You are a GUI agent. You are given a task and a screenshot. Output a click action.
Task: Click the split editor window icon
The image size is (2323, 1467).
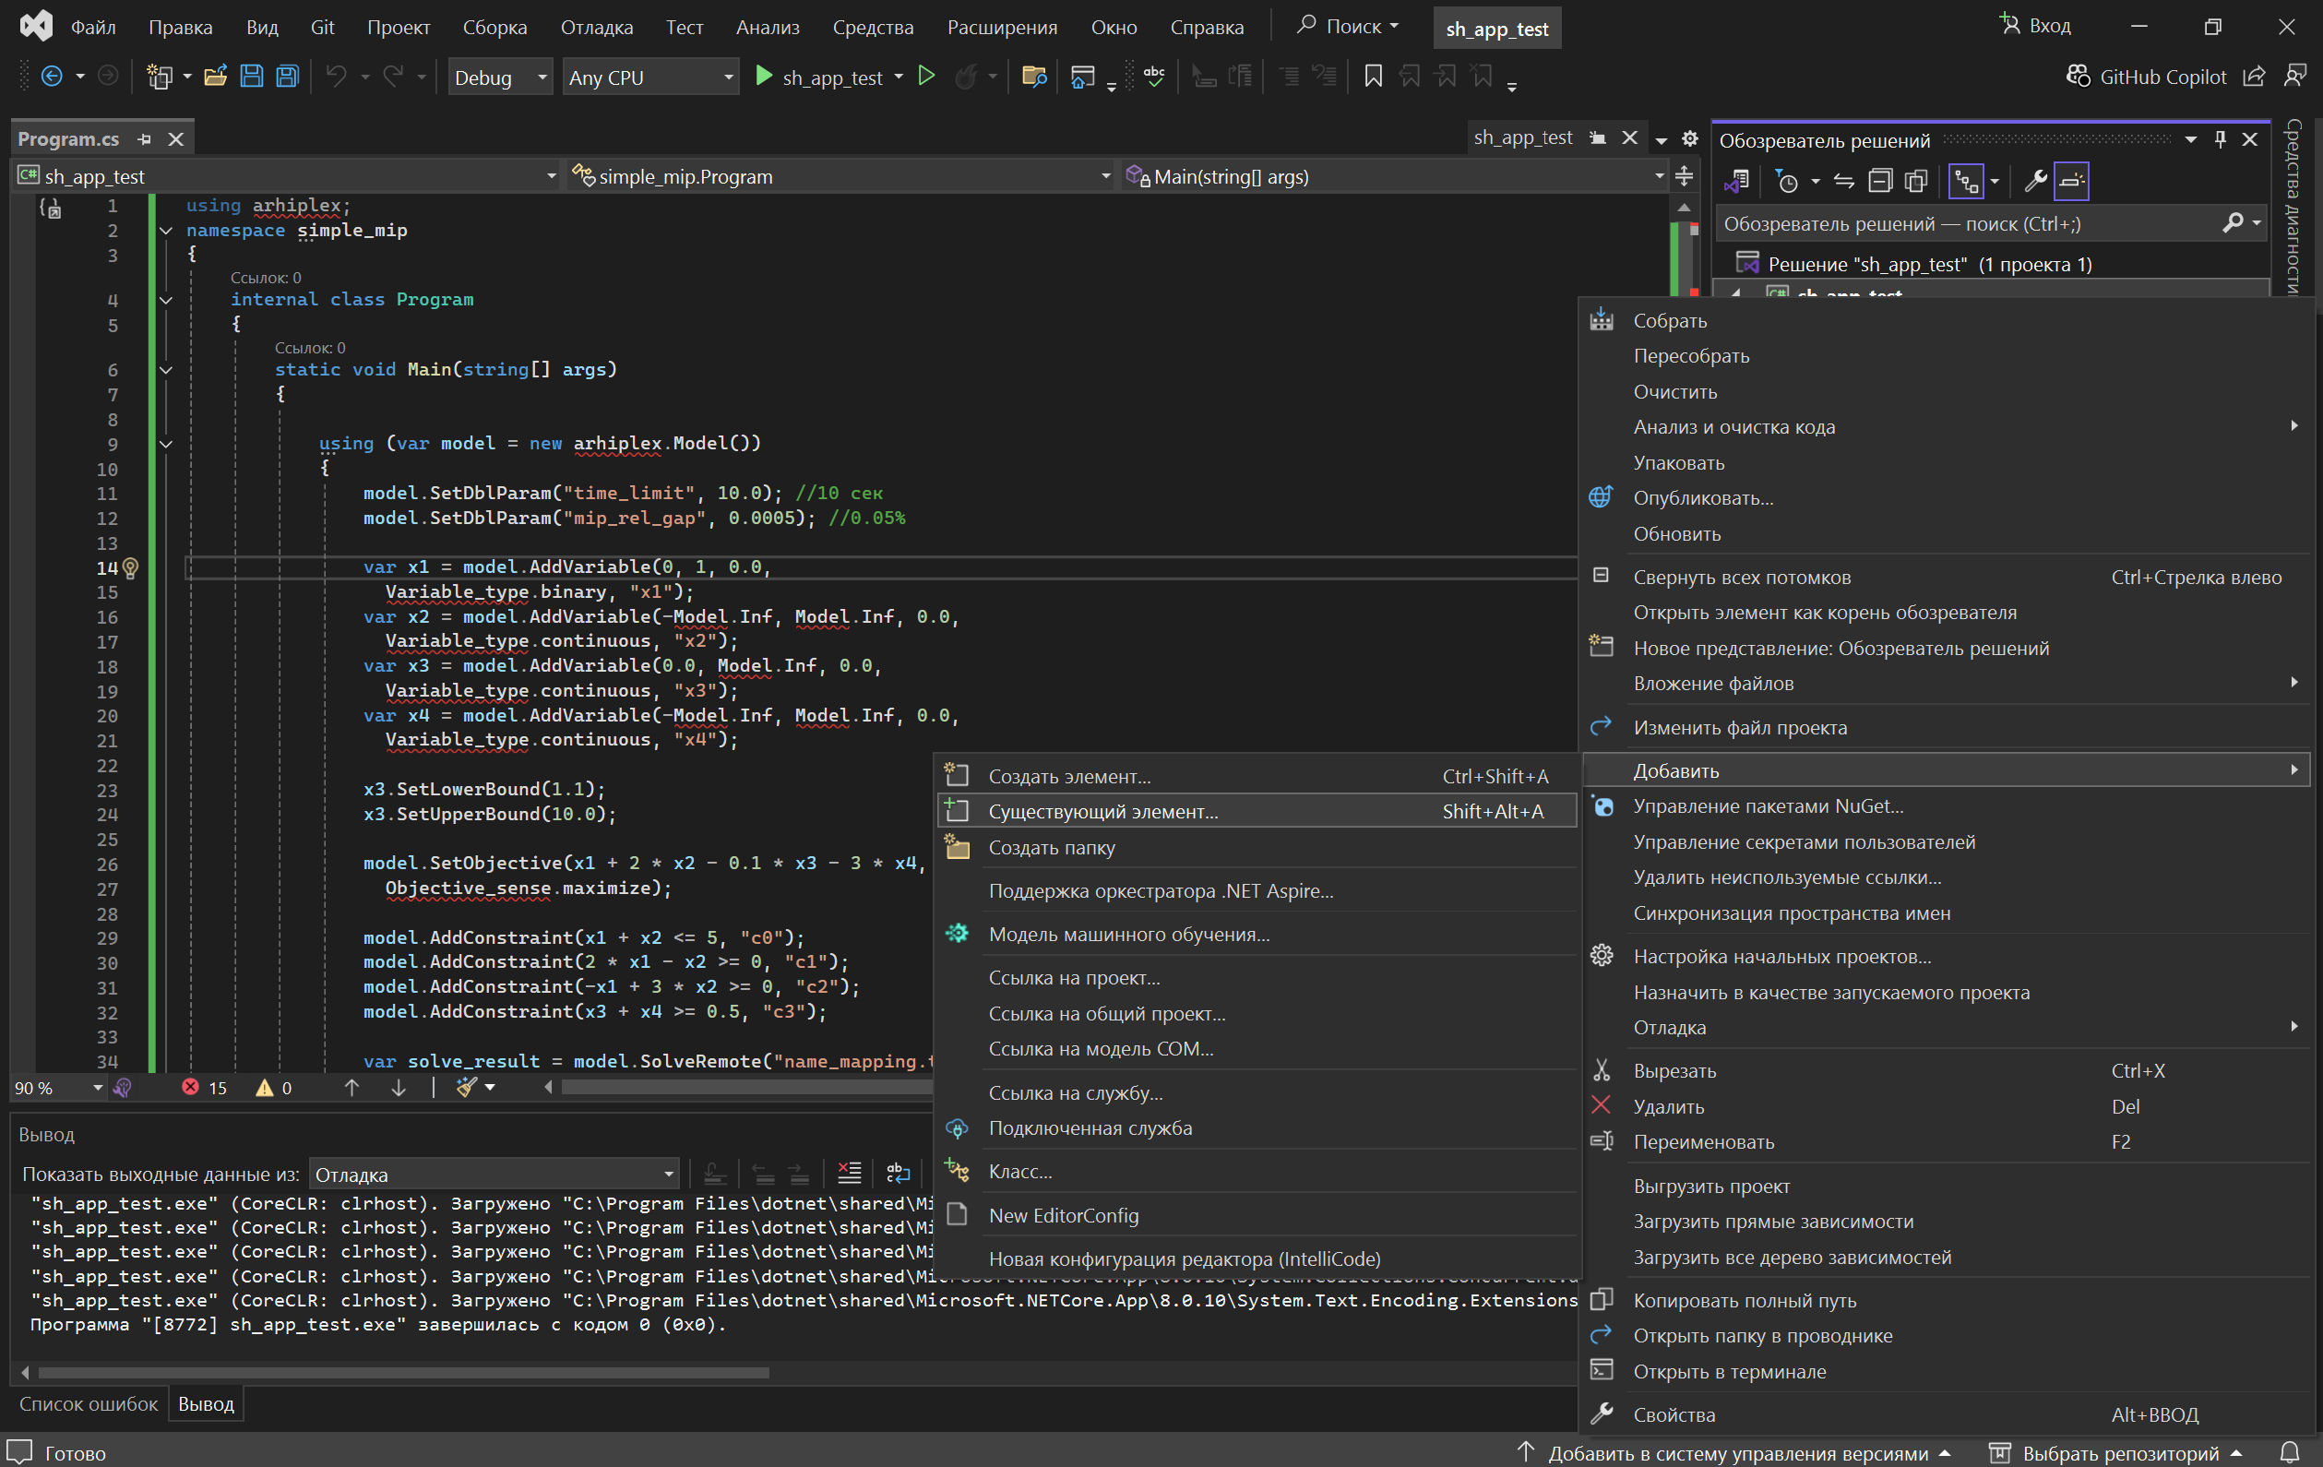[1685, 176]
